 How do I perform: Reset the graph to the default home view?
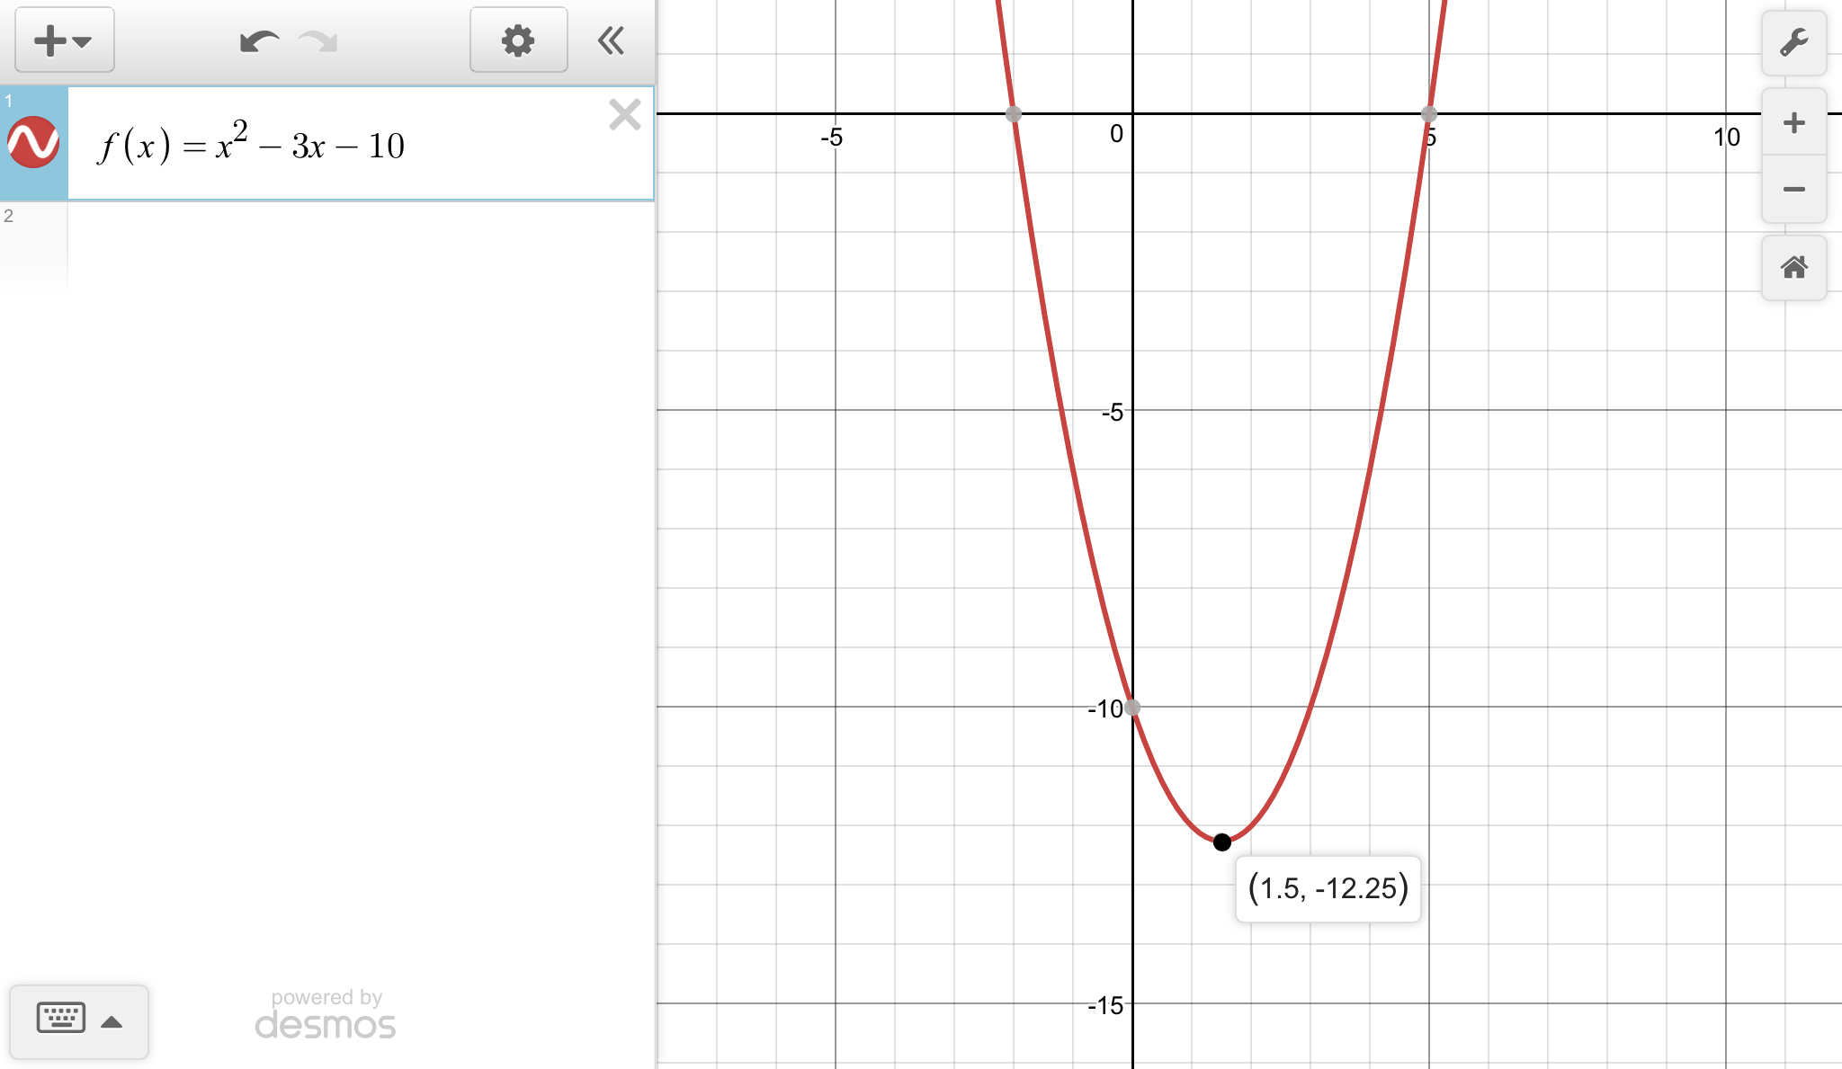(1793, 267)
